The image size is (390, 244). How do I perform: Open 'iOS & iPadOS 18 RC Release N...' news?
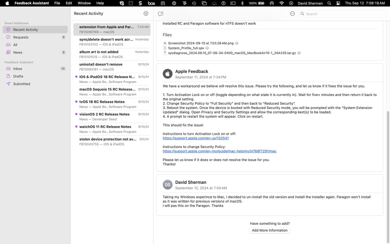tap(112, 79)
